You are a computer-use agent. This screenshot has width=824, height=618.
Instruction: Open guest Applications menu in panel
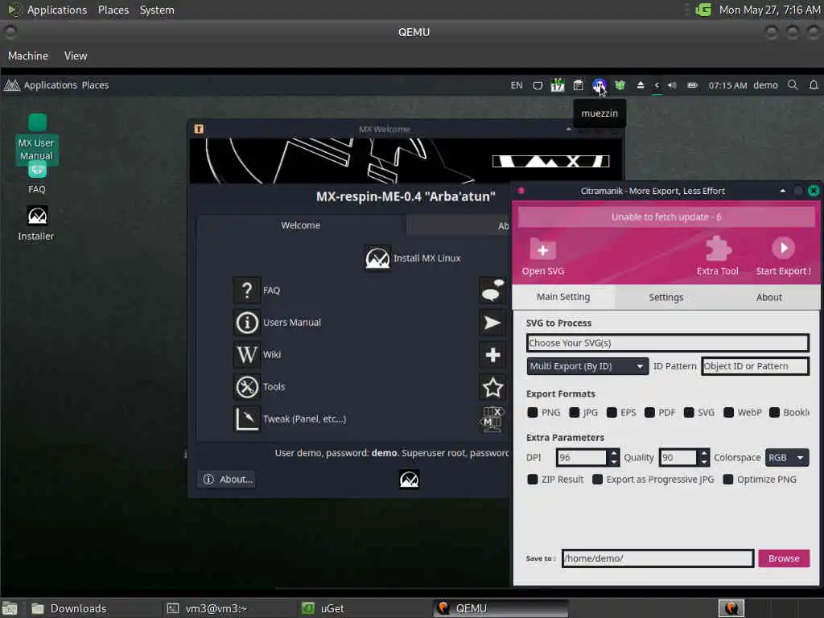click(x=51, y=85)
